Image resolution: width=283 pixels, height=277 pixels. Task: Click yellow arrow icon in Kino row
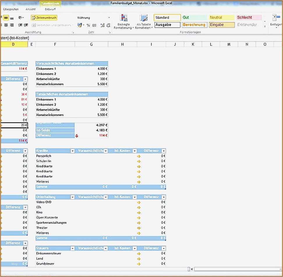[139, 213]
